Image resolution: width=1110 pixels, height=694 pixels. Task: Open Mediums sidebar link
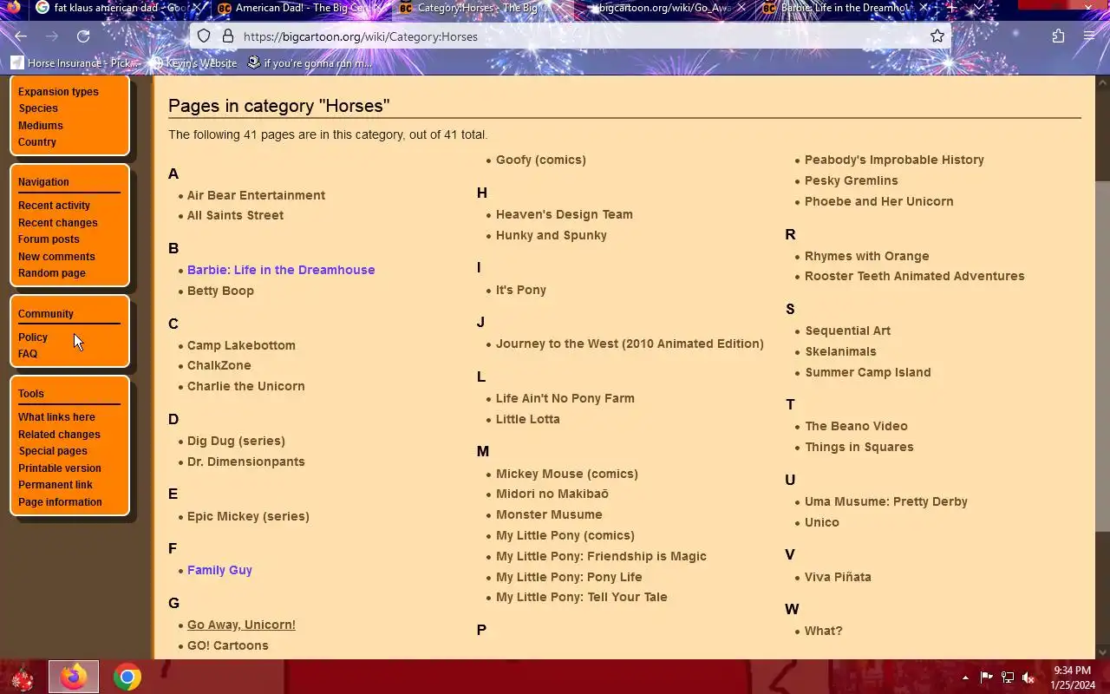pyautogui.click(x=41, y=126)
